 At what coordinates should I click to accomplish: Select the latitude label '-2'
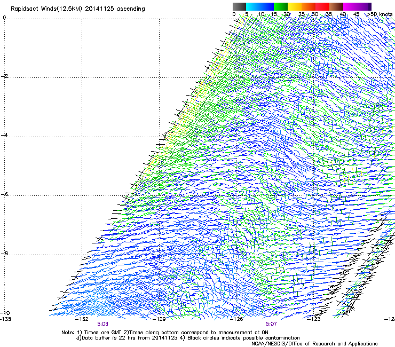coord(4,76)
